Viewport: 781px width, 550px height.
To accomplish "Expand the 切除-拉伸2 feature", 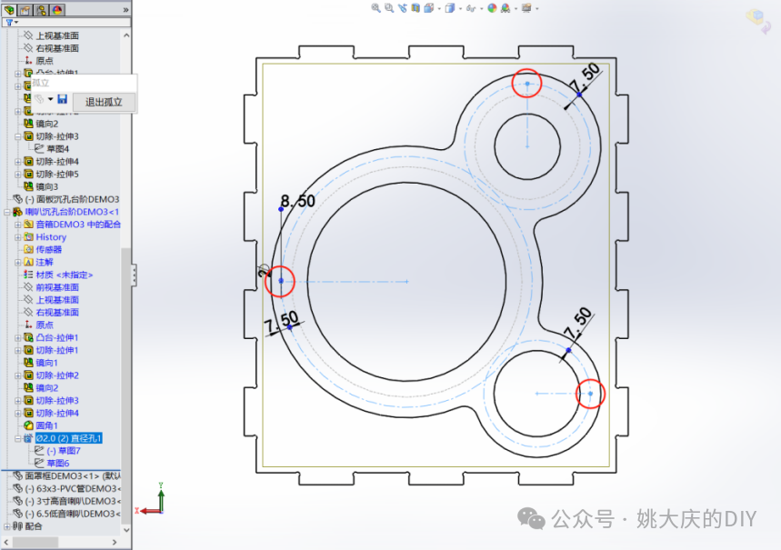I will [18, 375].
